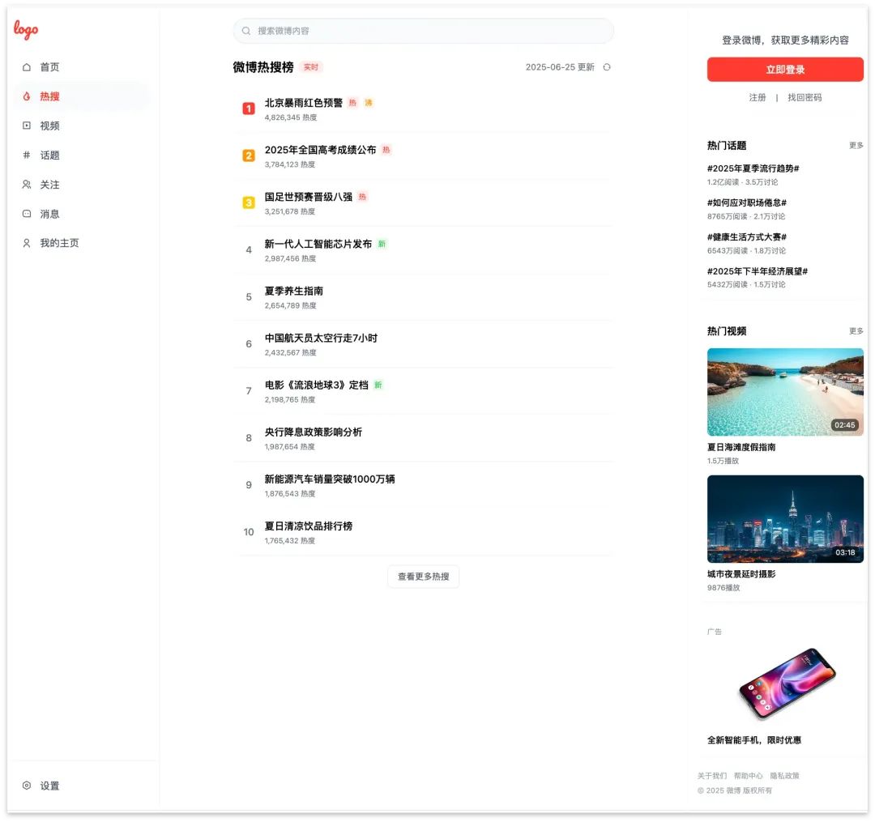Screen dimensions: 875x822
Task: Click the 设置 gear icon at bottom
Action: click(27, 786)
